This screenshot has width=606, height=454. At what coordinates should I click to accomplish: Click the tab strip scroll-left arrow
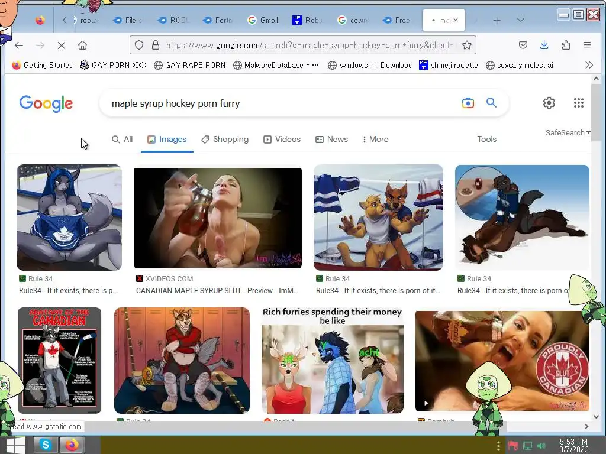(65, 20)
